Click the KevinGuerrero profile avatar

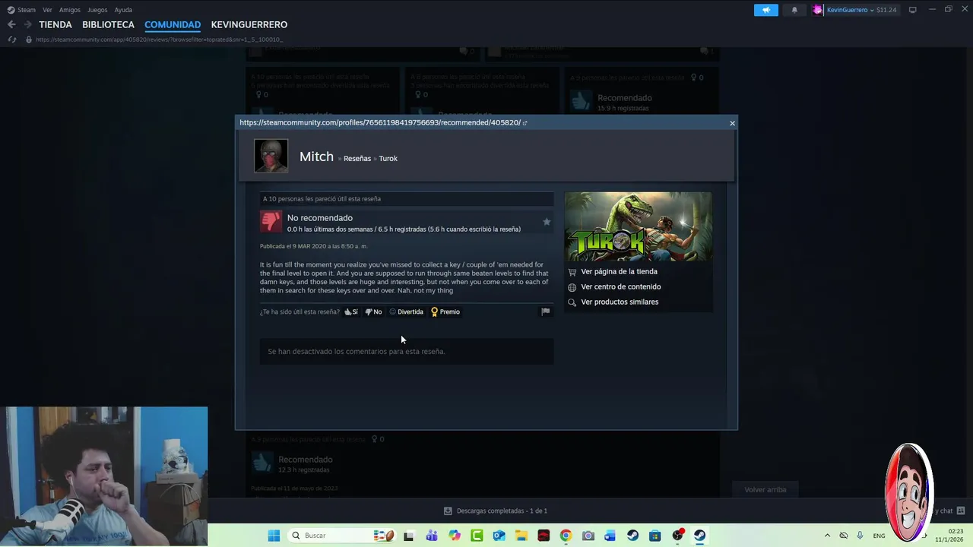818,10
